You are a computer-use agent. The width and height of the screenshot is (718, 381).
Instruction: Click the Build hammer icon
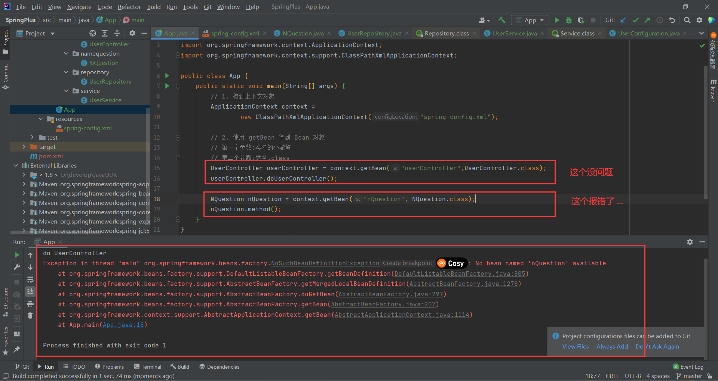(x=502, y=20)
